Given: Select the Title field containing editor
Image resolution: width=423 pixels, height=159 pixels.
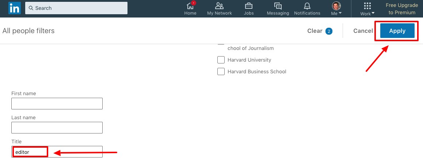Looking at the screenshot, I should pyautogui.click(x=57, y=152).
